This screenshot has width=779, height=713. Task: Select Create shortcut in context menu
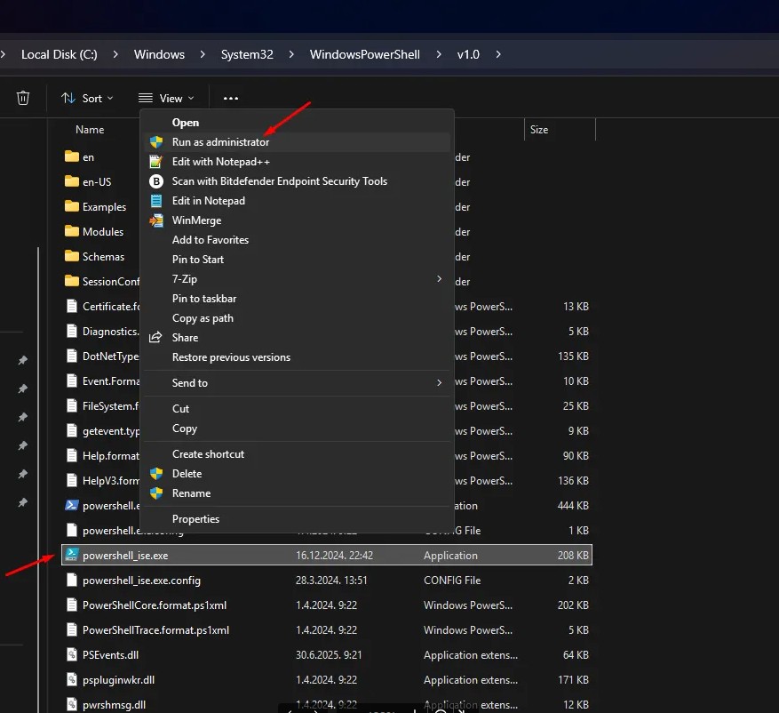click(x=208, y=454)
